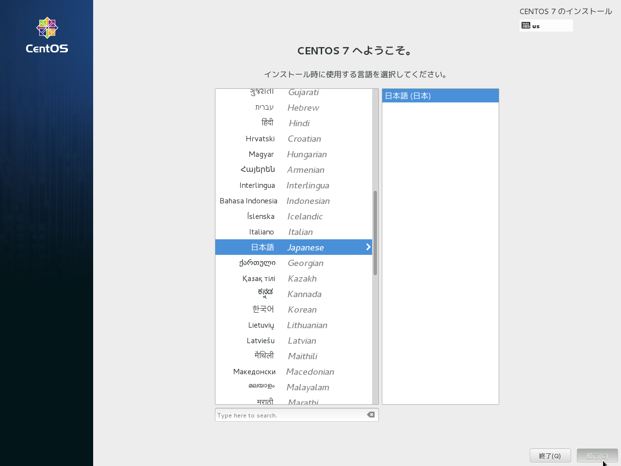Pick Hungarian language option

[294, 154]
